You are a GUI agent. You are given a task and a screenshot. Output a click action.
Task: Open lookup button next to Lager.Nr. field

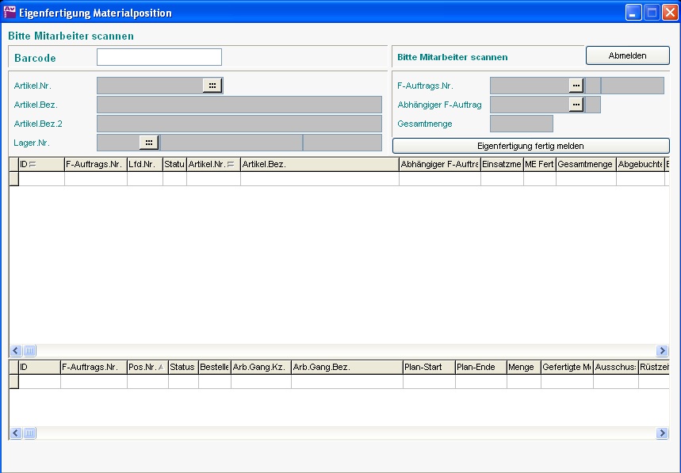[148, 143]
